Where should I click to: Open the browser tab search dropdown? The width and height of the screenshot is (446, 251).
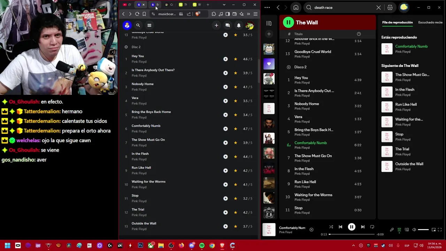(x=224, y=5)
